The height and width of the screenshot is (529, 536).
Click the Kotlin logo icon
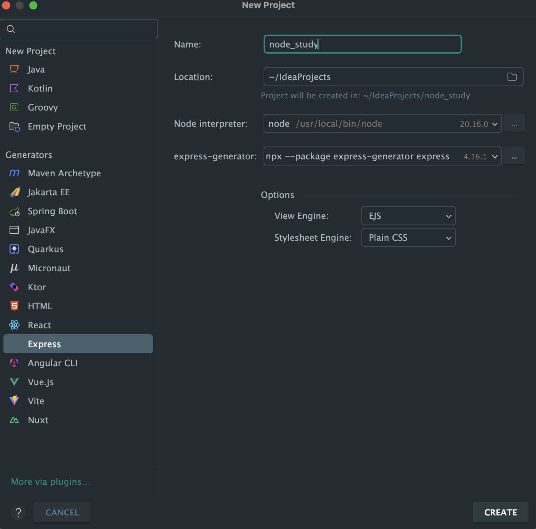click(14, 88)
